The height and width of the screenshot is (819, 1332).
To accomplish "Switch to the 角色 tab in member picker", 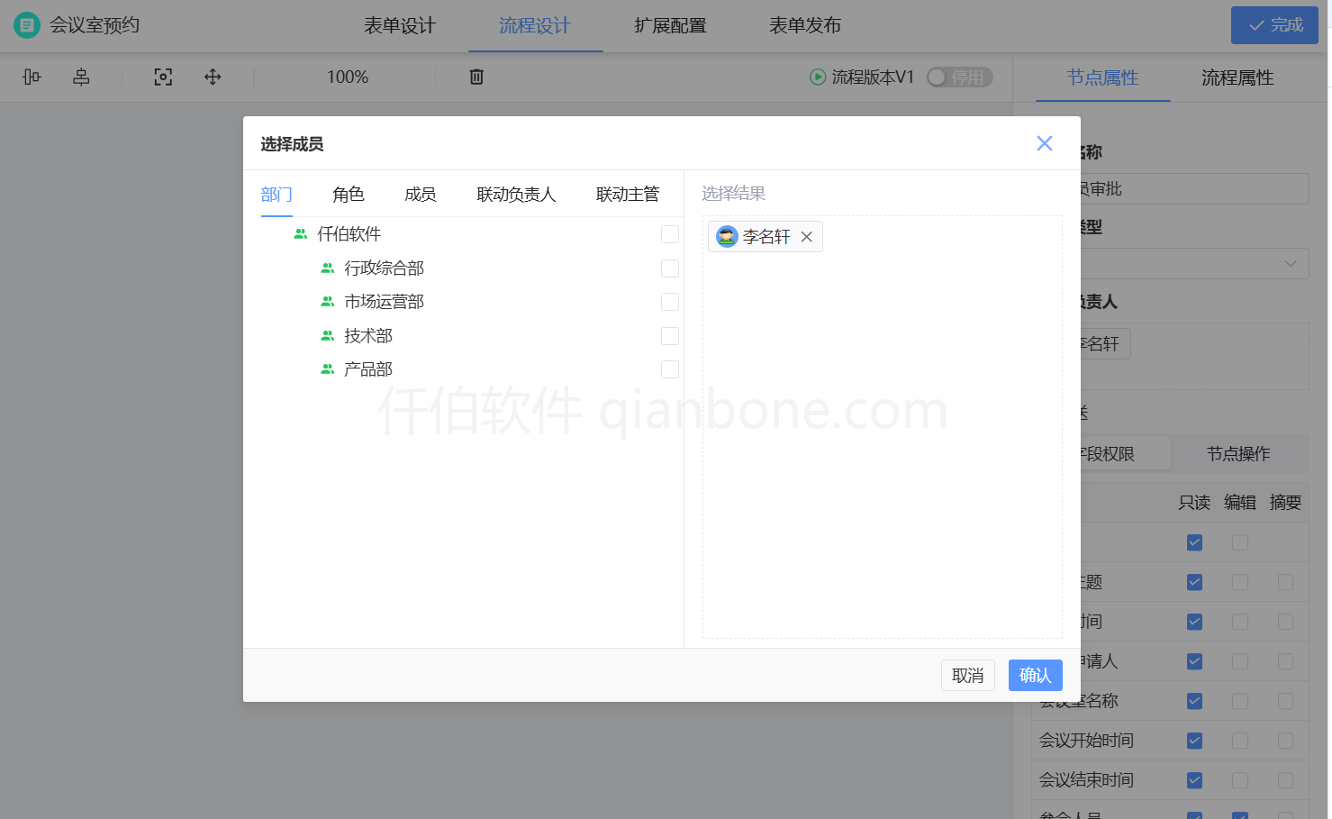I will point(349,194).
